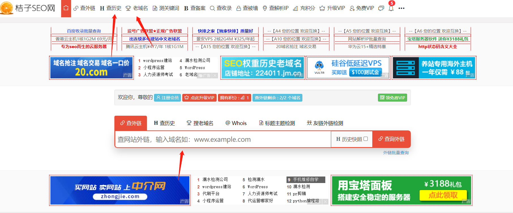
Task: Open the 网站解析IP批量查询 link
Action: point(367,39)
